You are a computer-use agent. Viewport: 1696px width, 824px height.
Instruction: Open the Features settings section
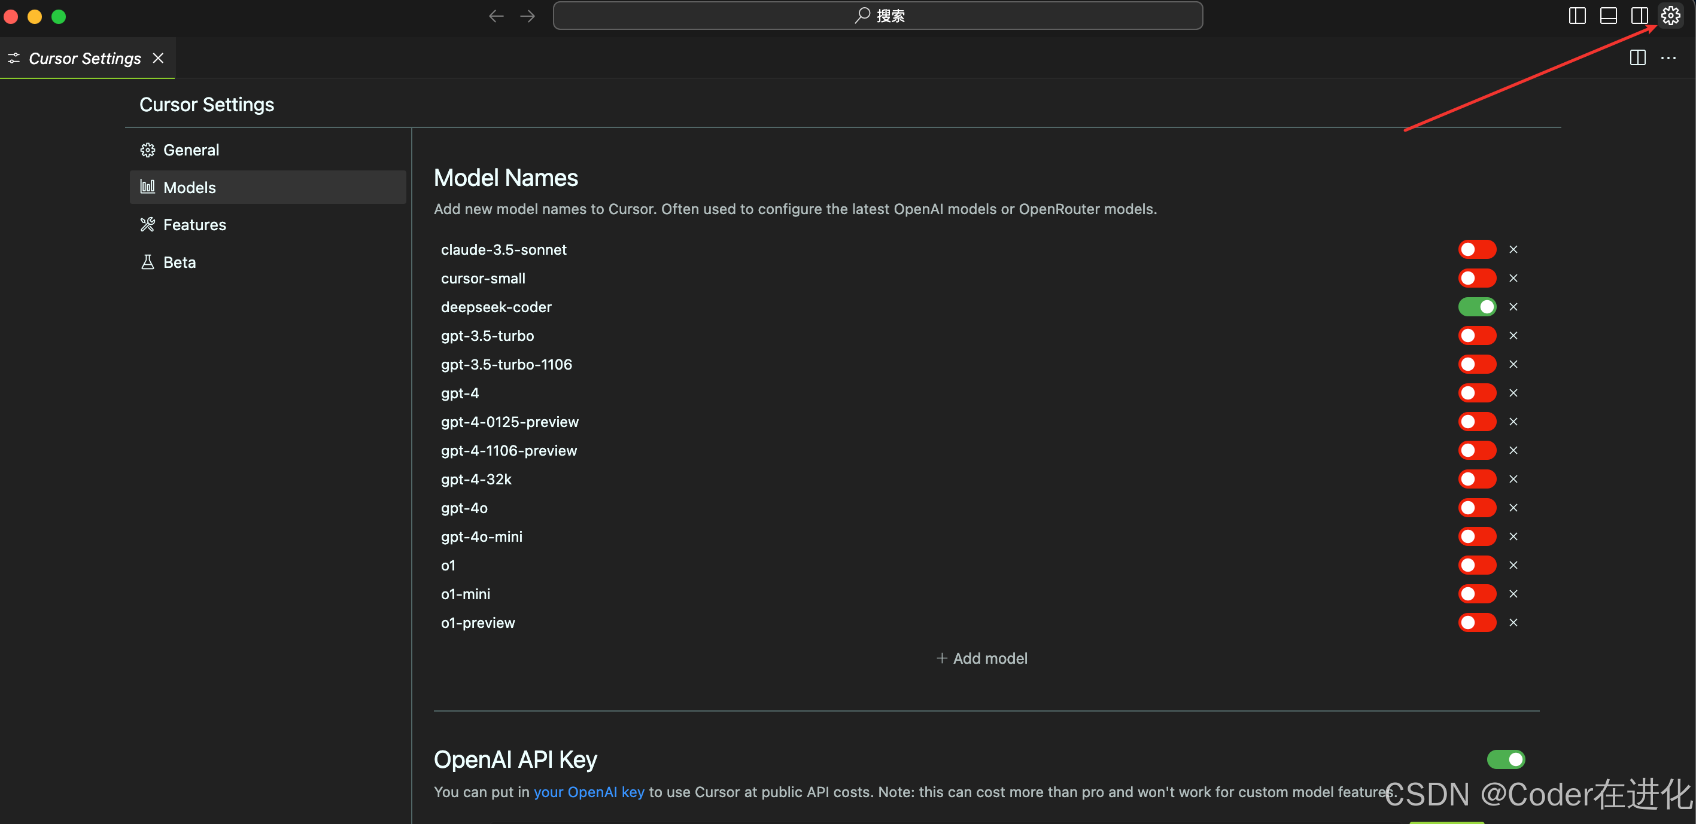[194, 225]
